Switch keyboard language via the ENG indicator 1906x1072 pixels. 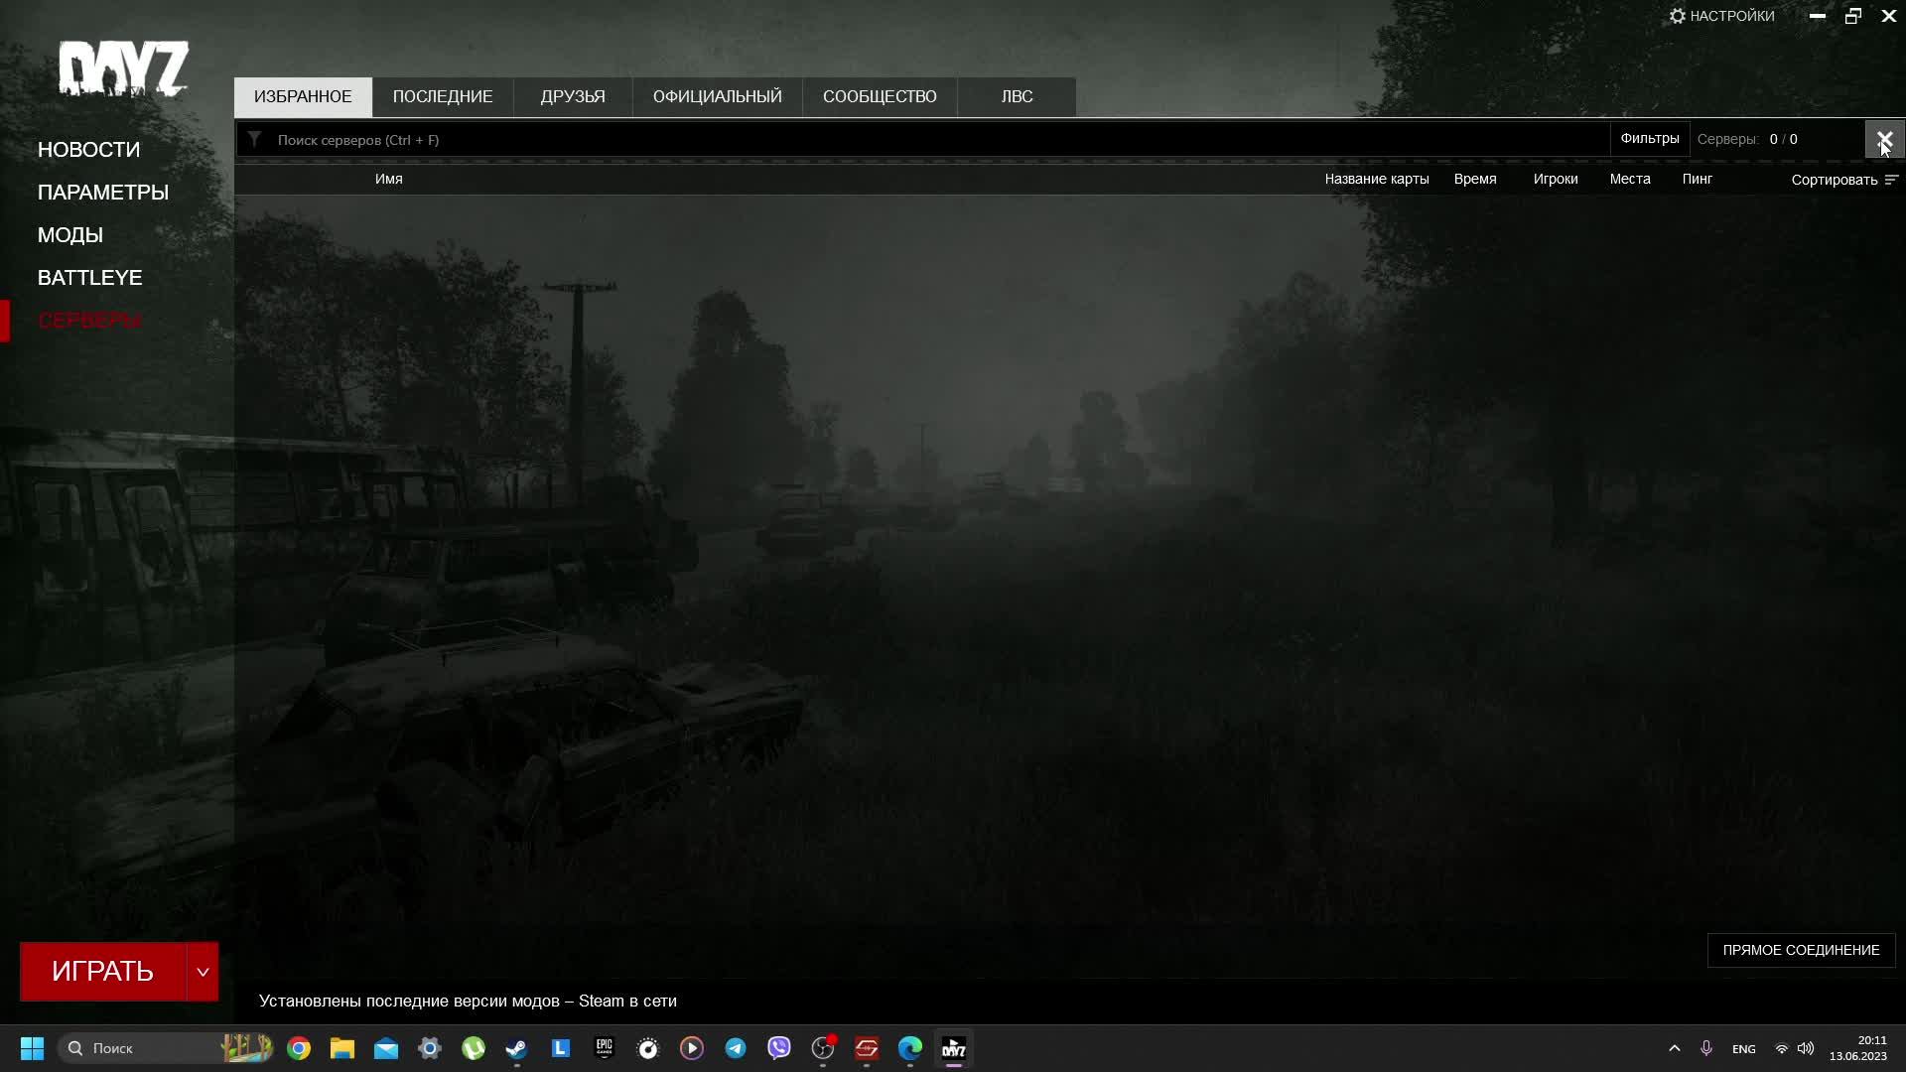(1743, 1048)
